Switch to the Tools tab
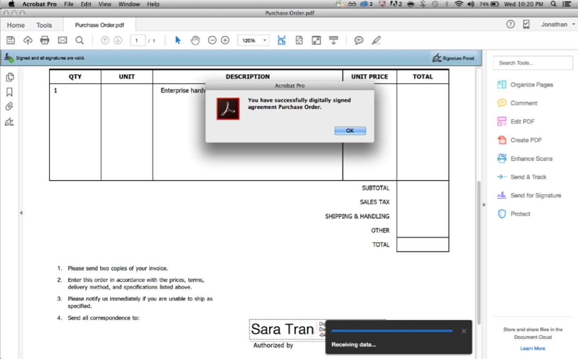The height and width of the screenshot is (359, 578). [44, 25]
